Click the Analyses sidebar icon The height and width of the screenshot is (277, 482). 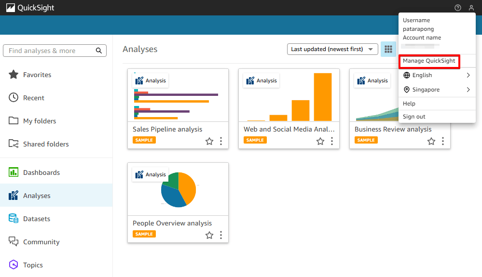point(14,196)
